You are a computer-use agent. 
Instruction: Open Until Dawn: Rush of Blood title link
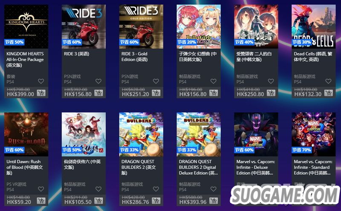(25, 167)
